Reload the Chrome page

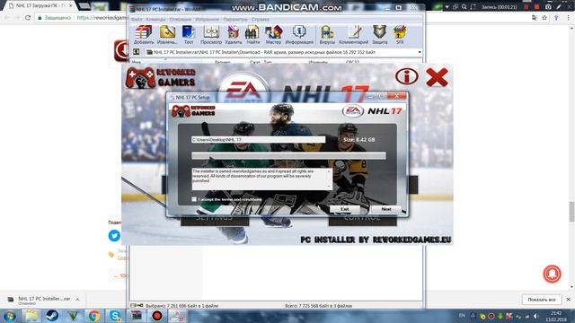coord(28,18)
